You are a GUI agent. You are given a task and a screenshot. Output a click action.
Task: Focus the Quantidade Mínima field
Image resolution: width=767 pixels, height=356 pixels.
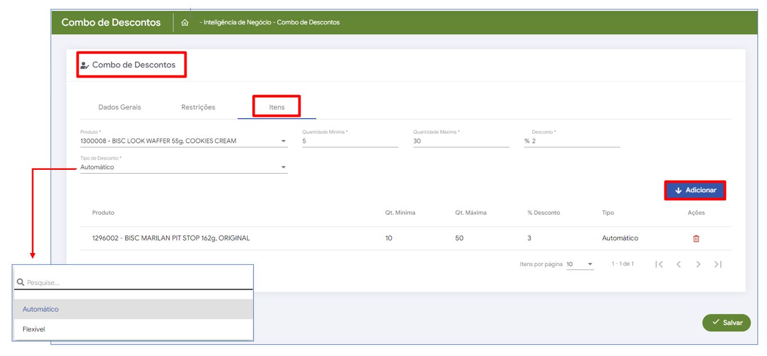[349, 141]
